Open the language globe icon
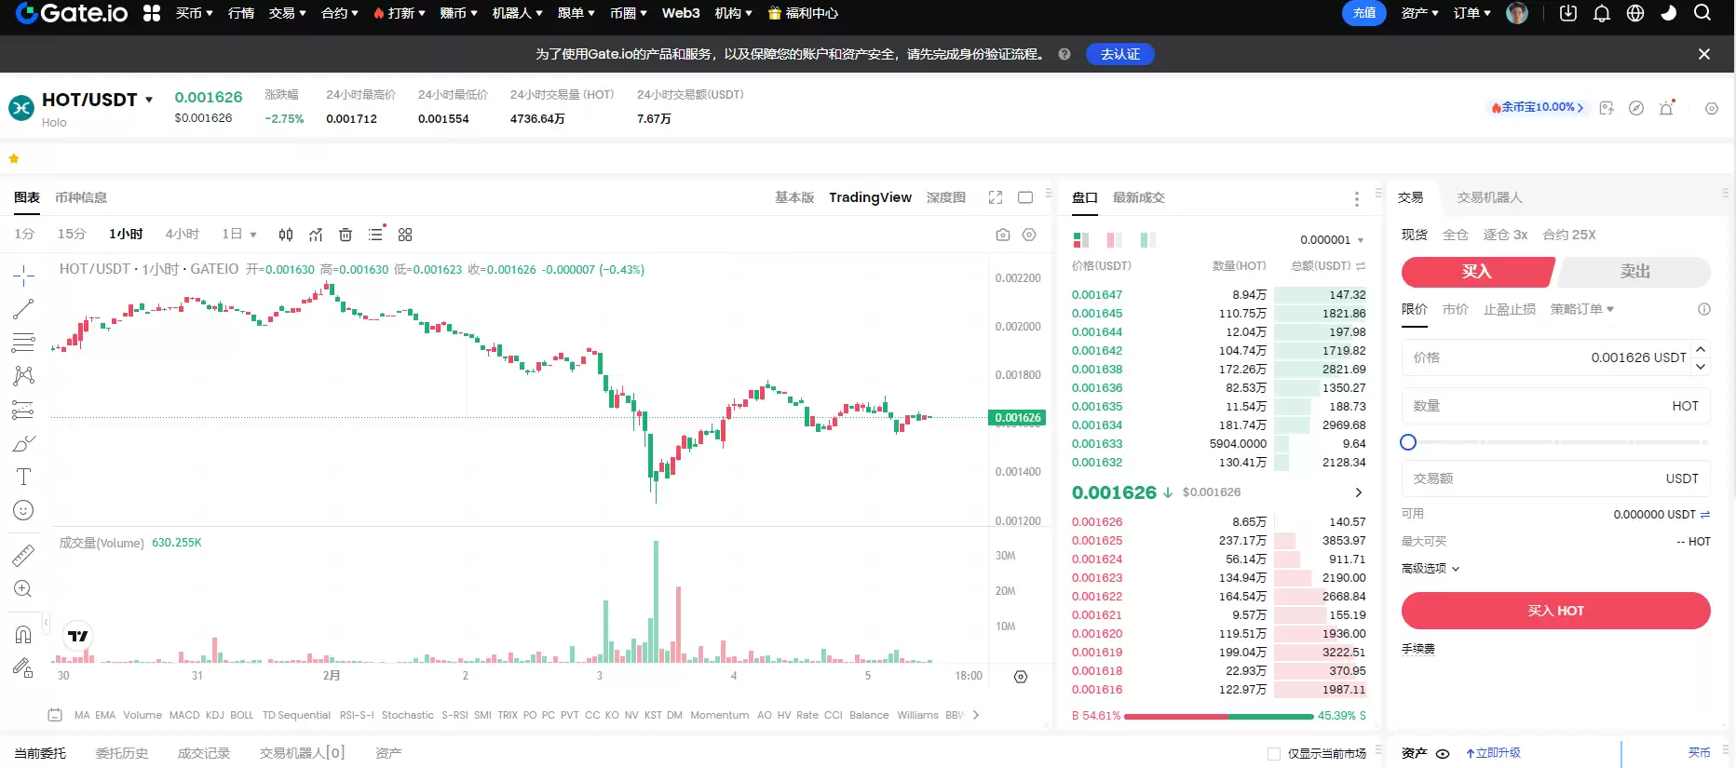1736x768 pixels. click(1635, 13)
